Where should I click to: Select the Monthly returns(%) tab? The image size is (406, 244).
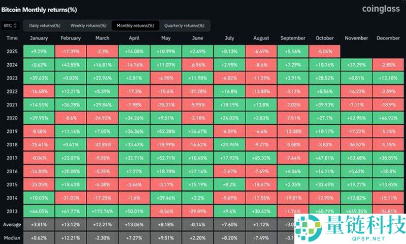coord(135,25)
